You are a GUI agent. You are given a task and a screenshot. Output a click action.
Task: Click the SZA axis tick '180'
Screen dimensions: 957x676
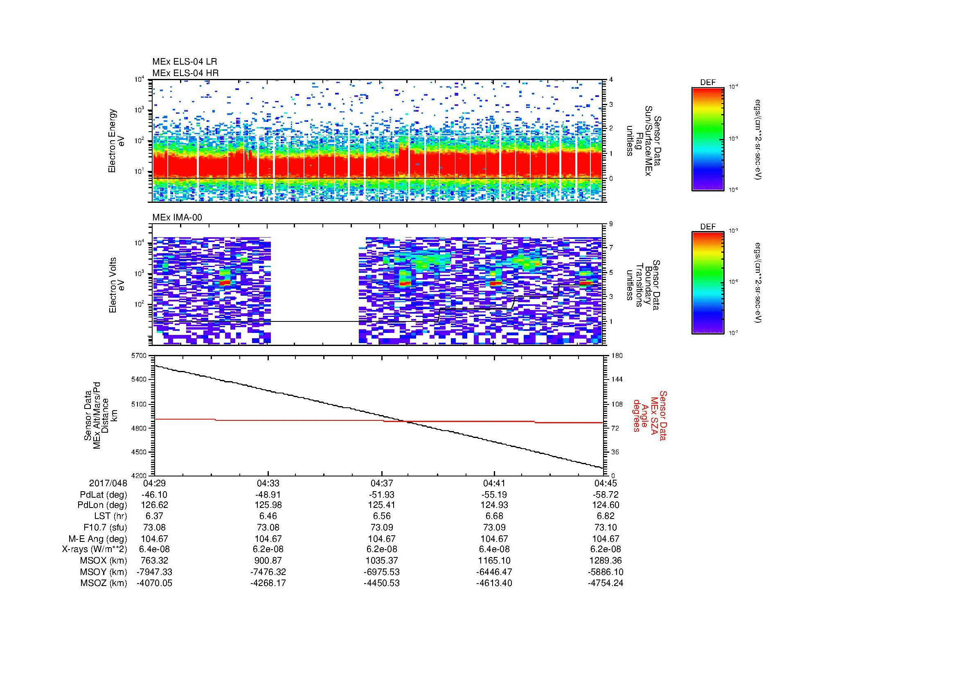point(616,356)
